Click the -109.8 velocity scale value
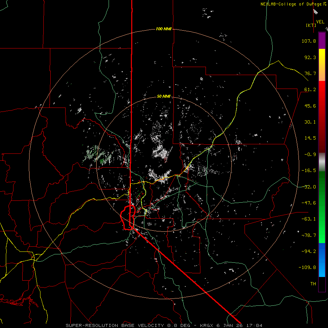Image resolution: width=328 pixels, height=328 pixels. click(307, 268)
